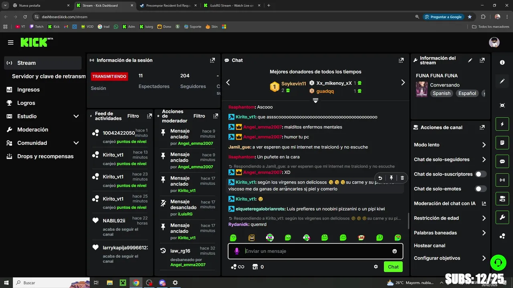Pin the hovered Kirito_vt1 chat message
Viewport: 513px width, 288px height.
[x=391, y=178]
